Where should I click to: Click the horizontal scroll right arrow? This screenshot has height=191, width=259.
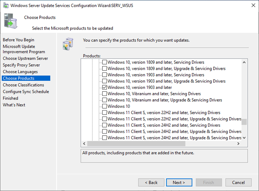[238, 144]
